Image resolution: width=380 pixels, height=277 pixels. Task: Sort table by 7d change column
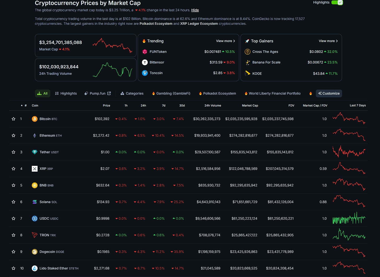164,105
